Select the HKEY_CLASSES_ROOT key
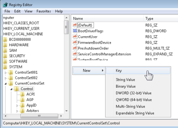The image size is (178, 128). click(21, 23)
